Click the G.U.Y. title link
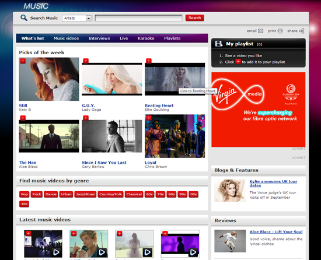321x260 pixels. click(x=89, y=106)
